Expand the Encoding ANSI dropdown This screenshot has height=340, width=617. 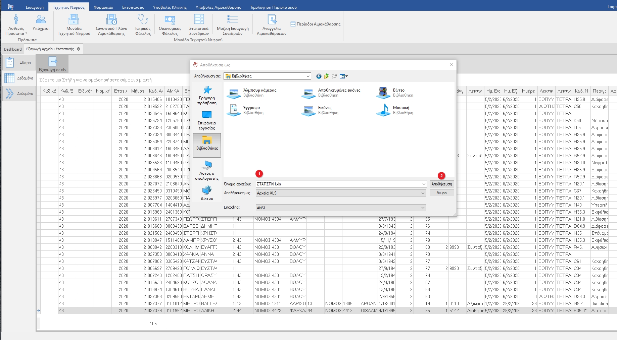click(423, 208)
